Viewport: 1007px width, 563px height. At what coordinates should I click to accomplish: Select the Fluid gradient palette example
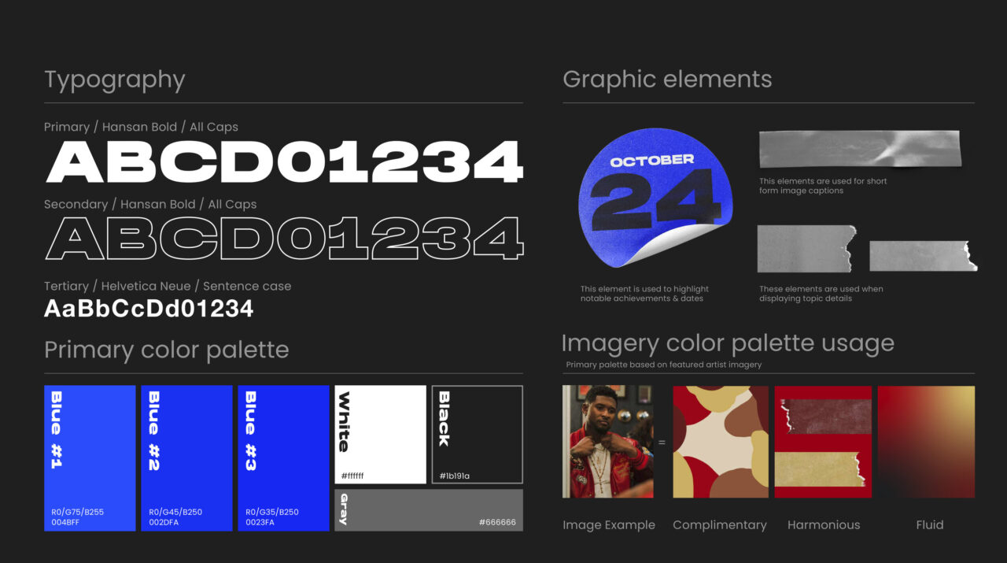928,443
